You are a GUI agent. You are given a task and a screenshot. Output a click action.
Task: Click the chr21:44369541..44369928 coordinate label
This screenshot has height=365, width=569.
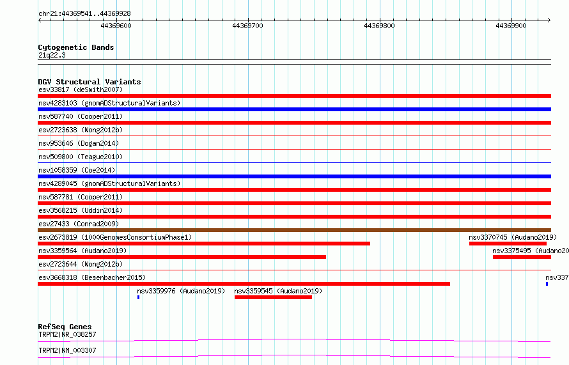tap(84, 13)
